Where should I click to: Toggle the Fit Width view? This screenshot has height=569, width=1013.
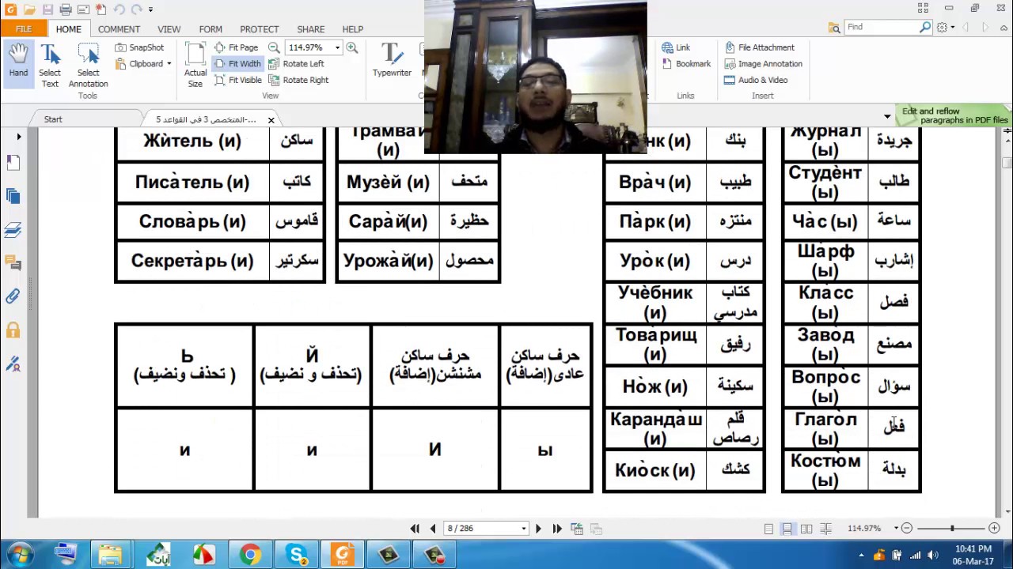(x=237, y=64)
